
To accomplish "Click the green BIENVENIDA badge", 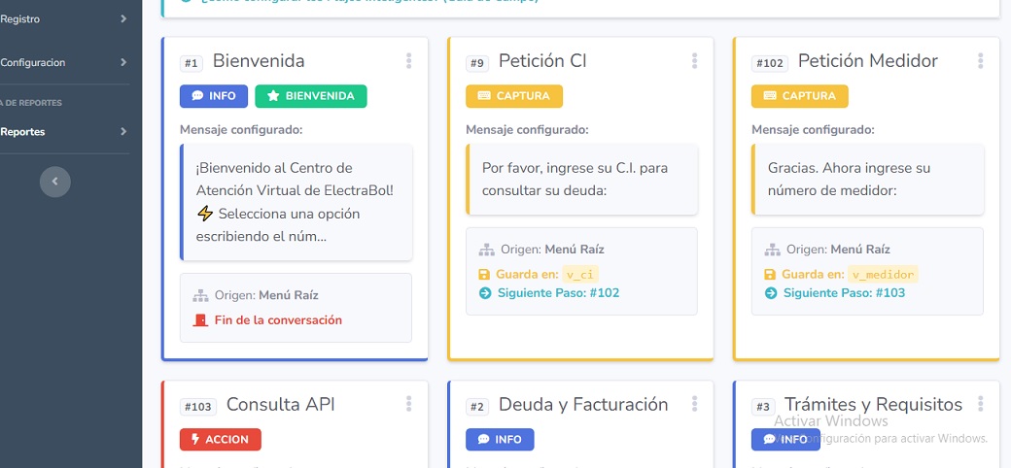I will pyautogui.click(x=311, y=96).
